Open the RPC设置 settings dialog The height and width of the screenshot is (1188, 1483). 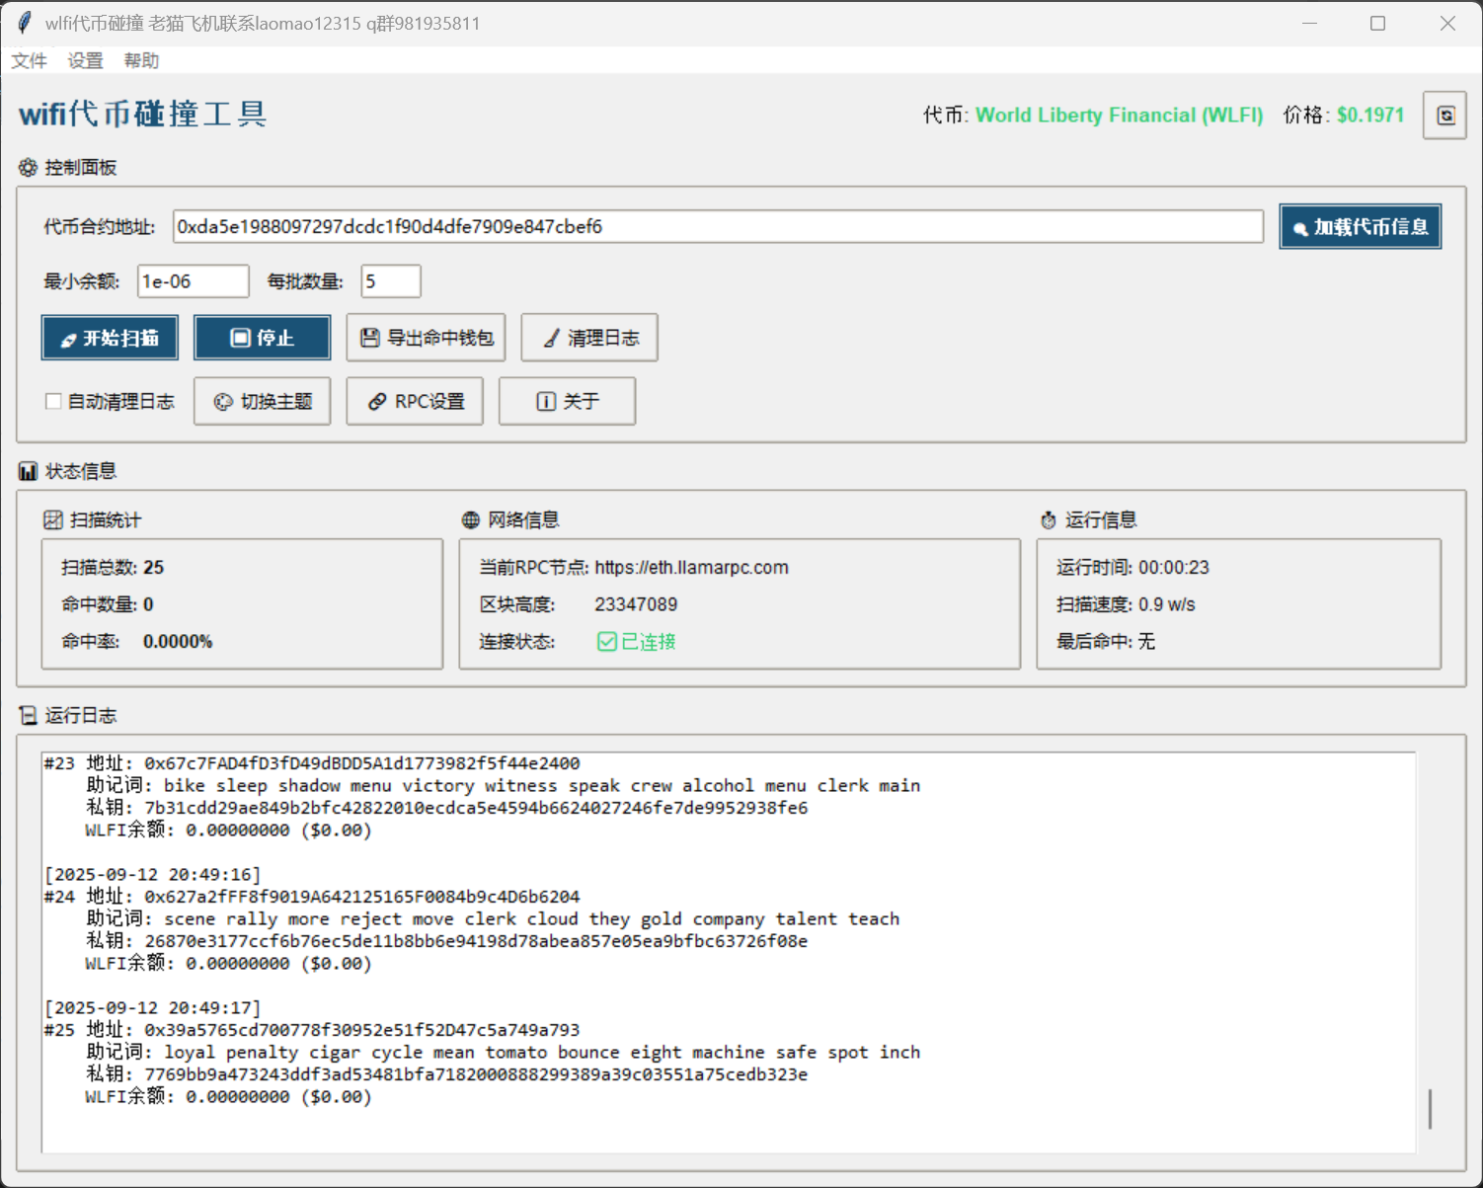[x=415, y=402]
